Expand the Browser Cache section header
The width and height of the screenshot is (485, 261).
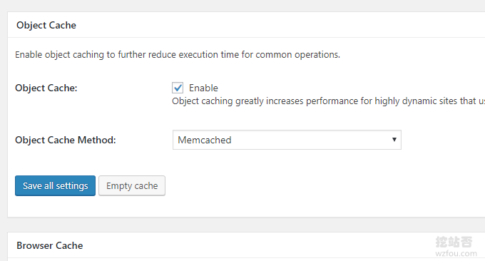(246, 245)
